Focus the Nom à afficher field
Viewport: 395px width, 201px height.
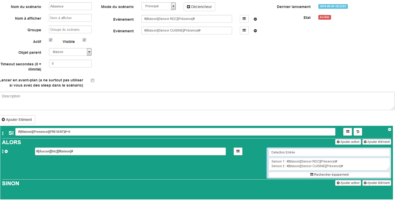point(70,18)
